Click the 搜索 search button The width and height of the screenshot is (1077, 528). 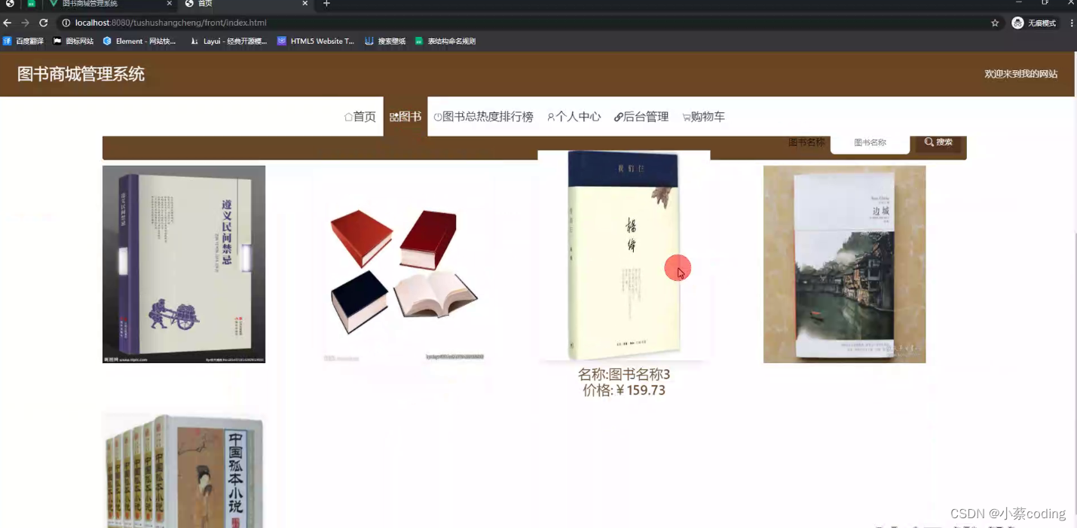tap(938, 142)
